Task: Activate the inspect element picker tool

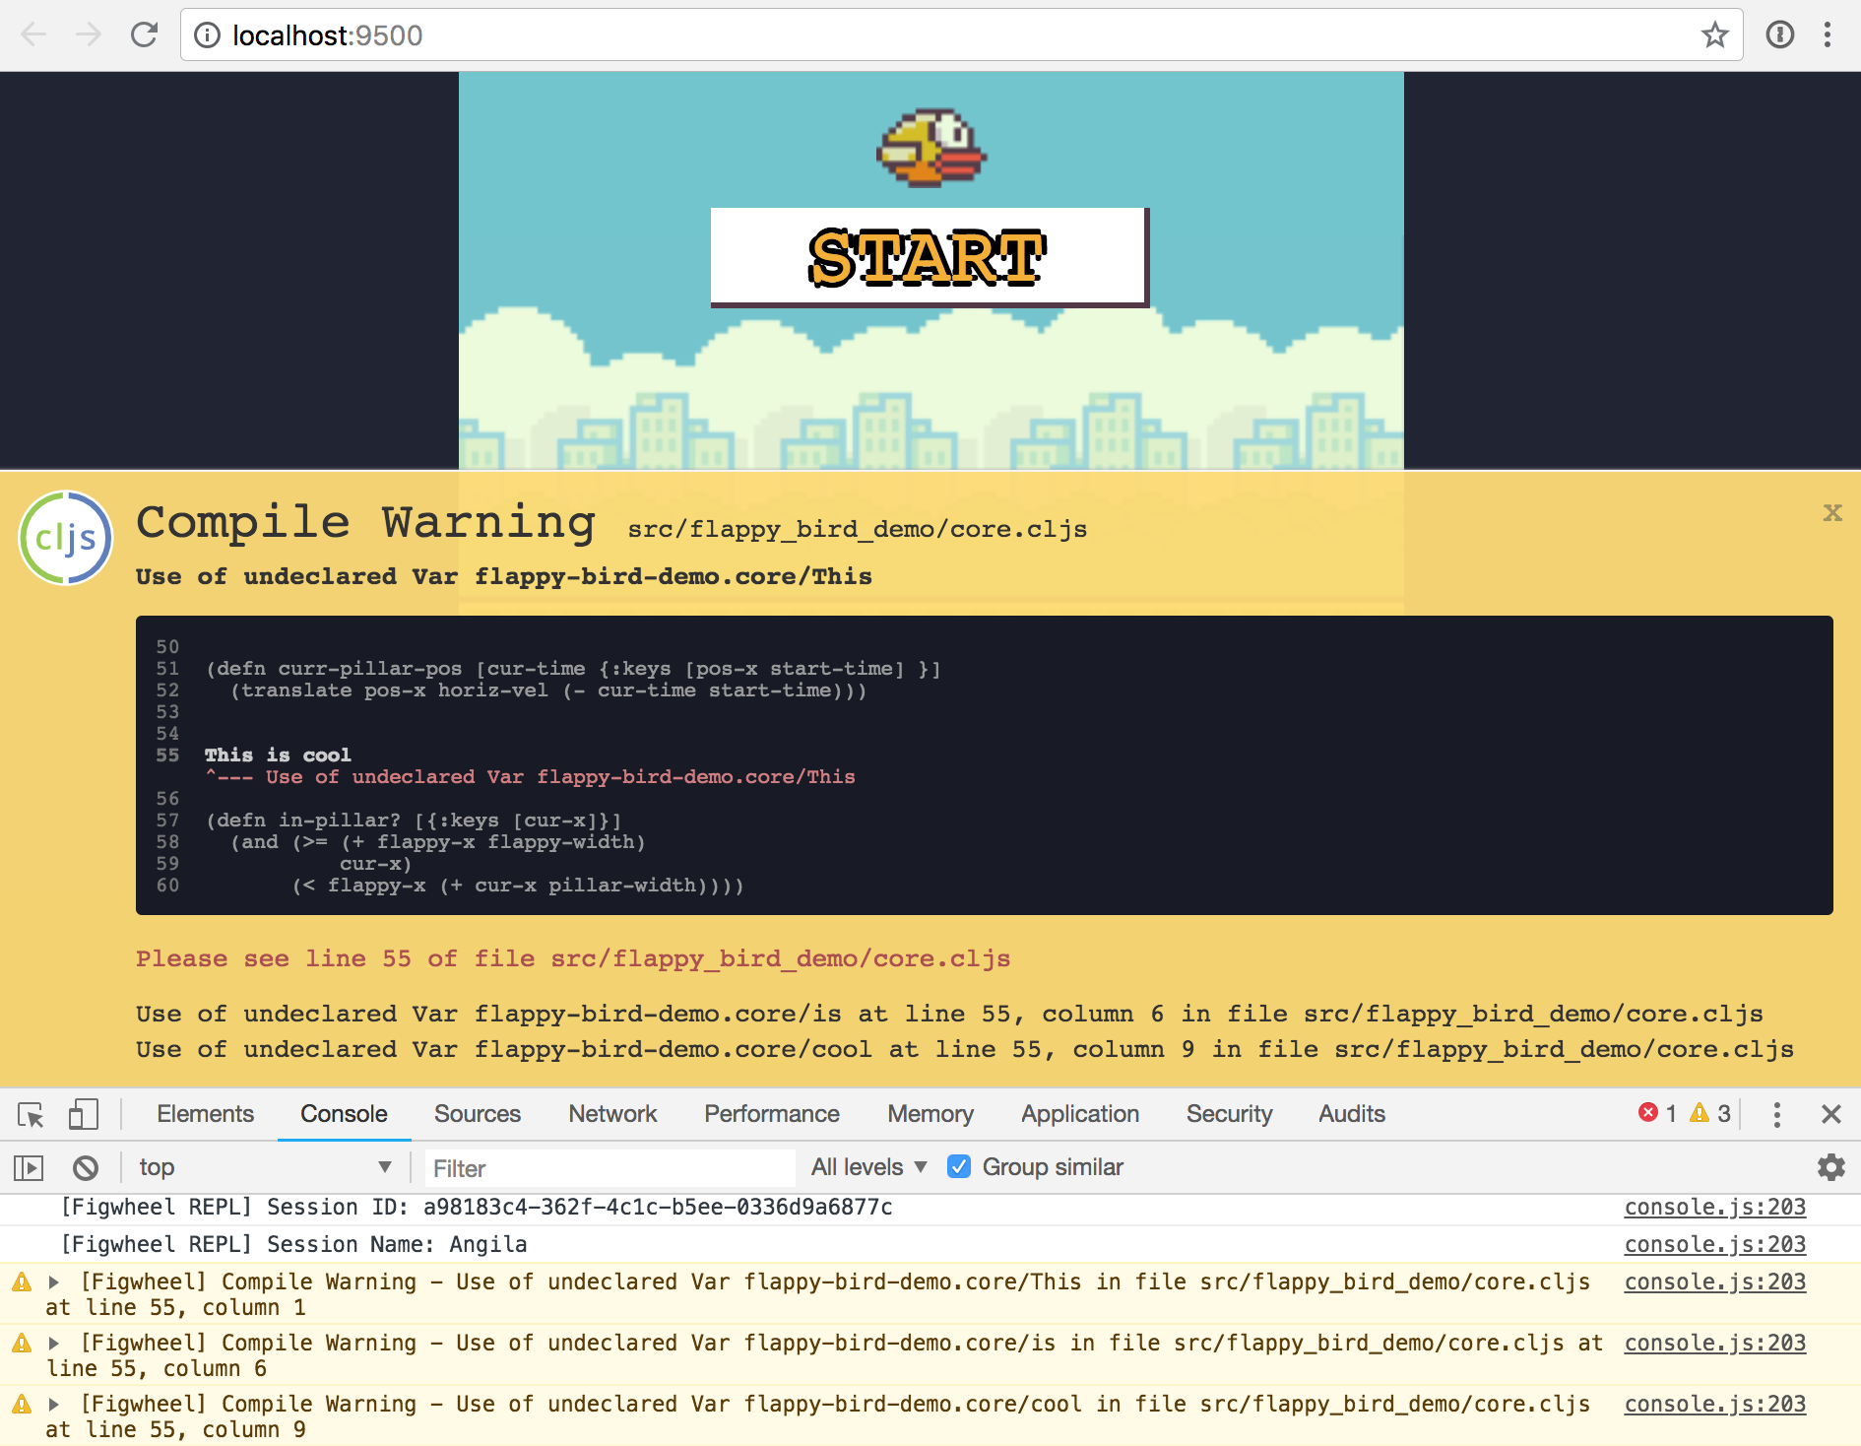Action: point(31,1114)
